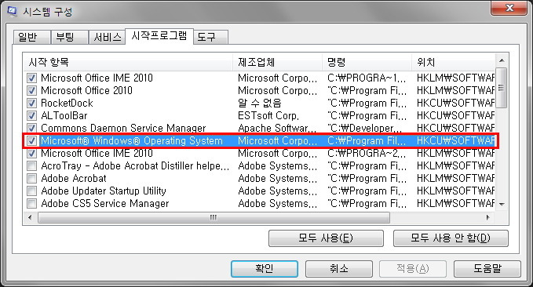The width and height of the screenshot is (533, 287).
Task: Open the 도구 tab
Action: point(210,37)
